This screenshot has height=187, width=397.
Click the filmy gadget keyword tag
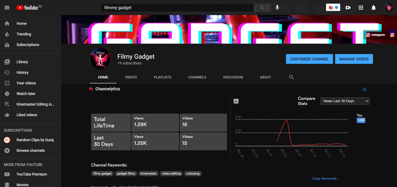point(103,173)
